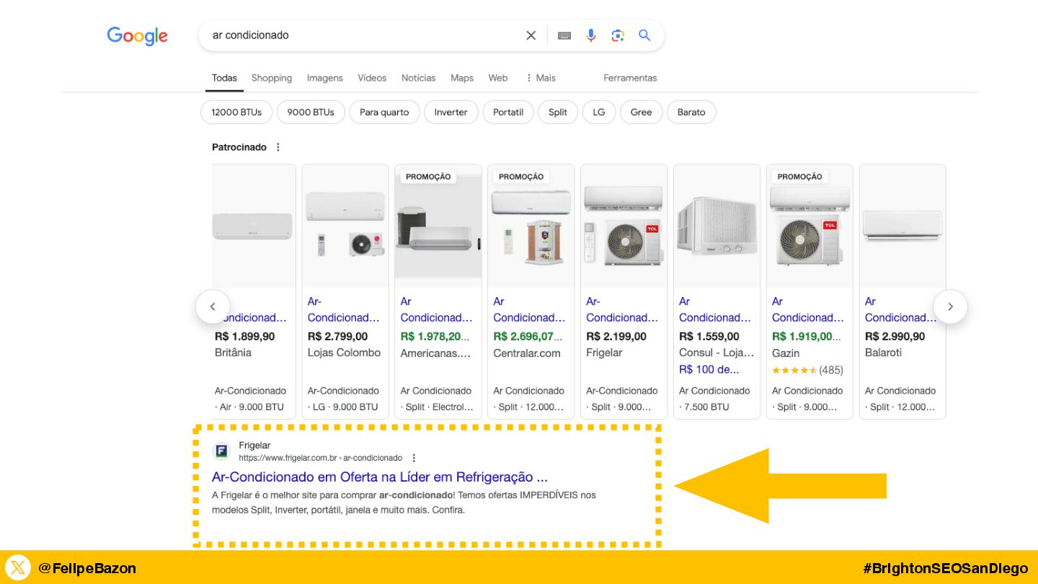The width and height of the screenshot is (1038, 584).
Task: Select the Inverter filter chip
Action: click(451, 112)
